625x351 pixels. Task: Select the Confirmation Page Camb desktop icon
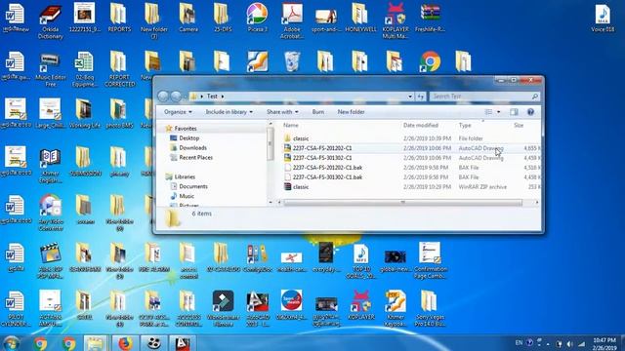click(x=430, y=260)
